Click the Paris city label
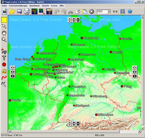Viewport: 145px width, 138px height. click(x=16, y=100)
